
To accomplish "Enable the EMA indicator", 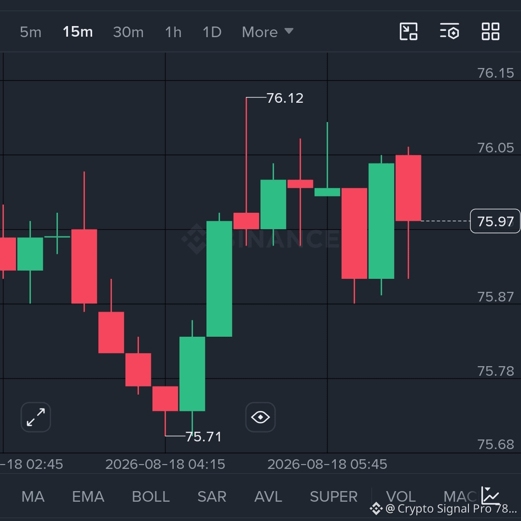I will pyautogui.click(x=88, y=497).
